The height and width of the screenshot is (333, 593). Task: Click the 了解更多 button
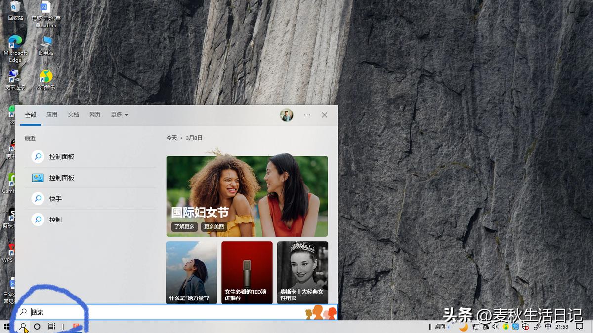pyautogui.click(x=184, y=227)
